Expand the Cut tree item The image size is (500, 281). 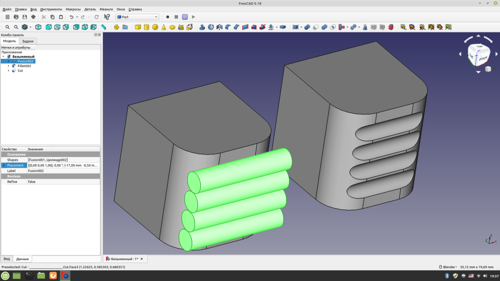(9, 71)
